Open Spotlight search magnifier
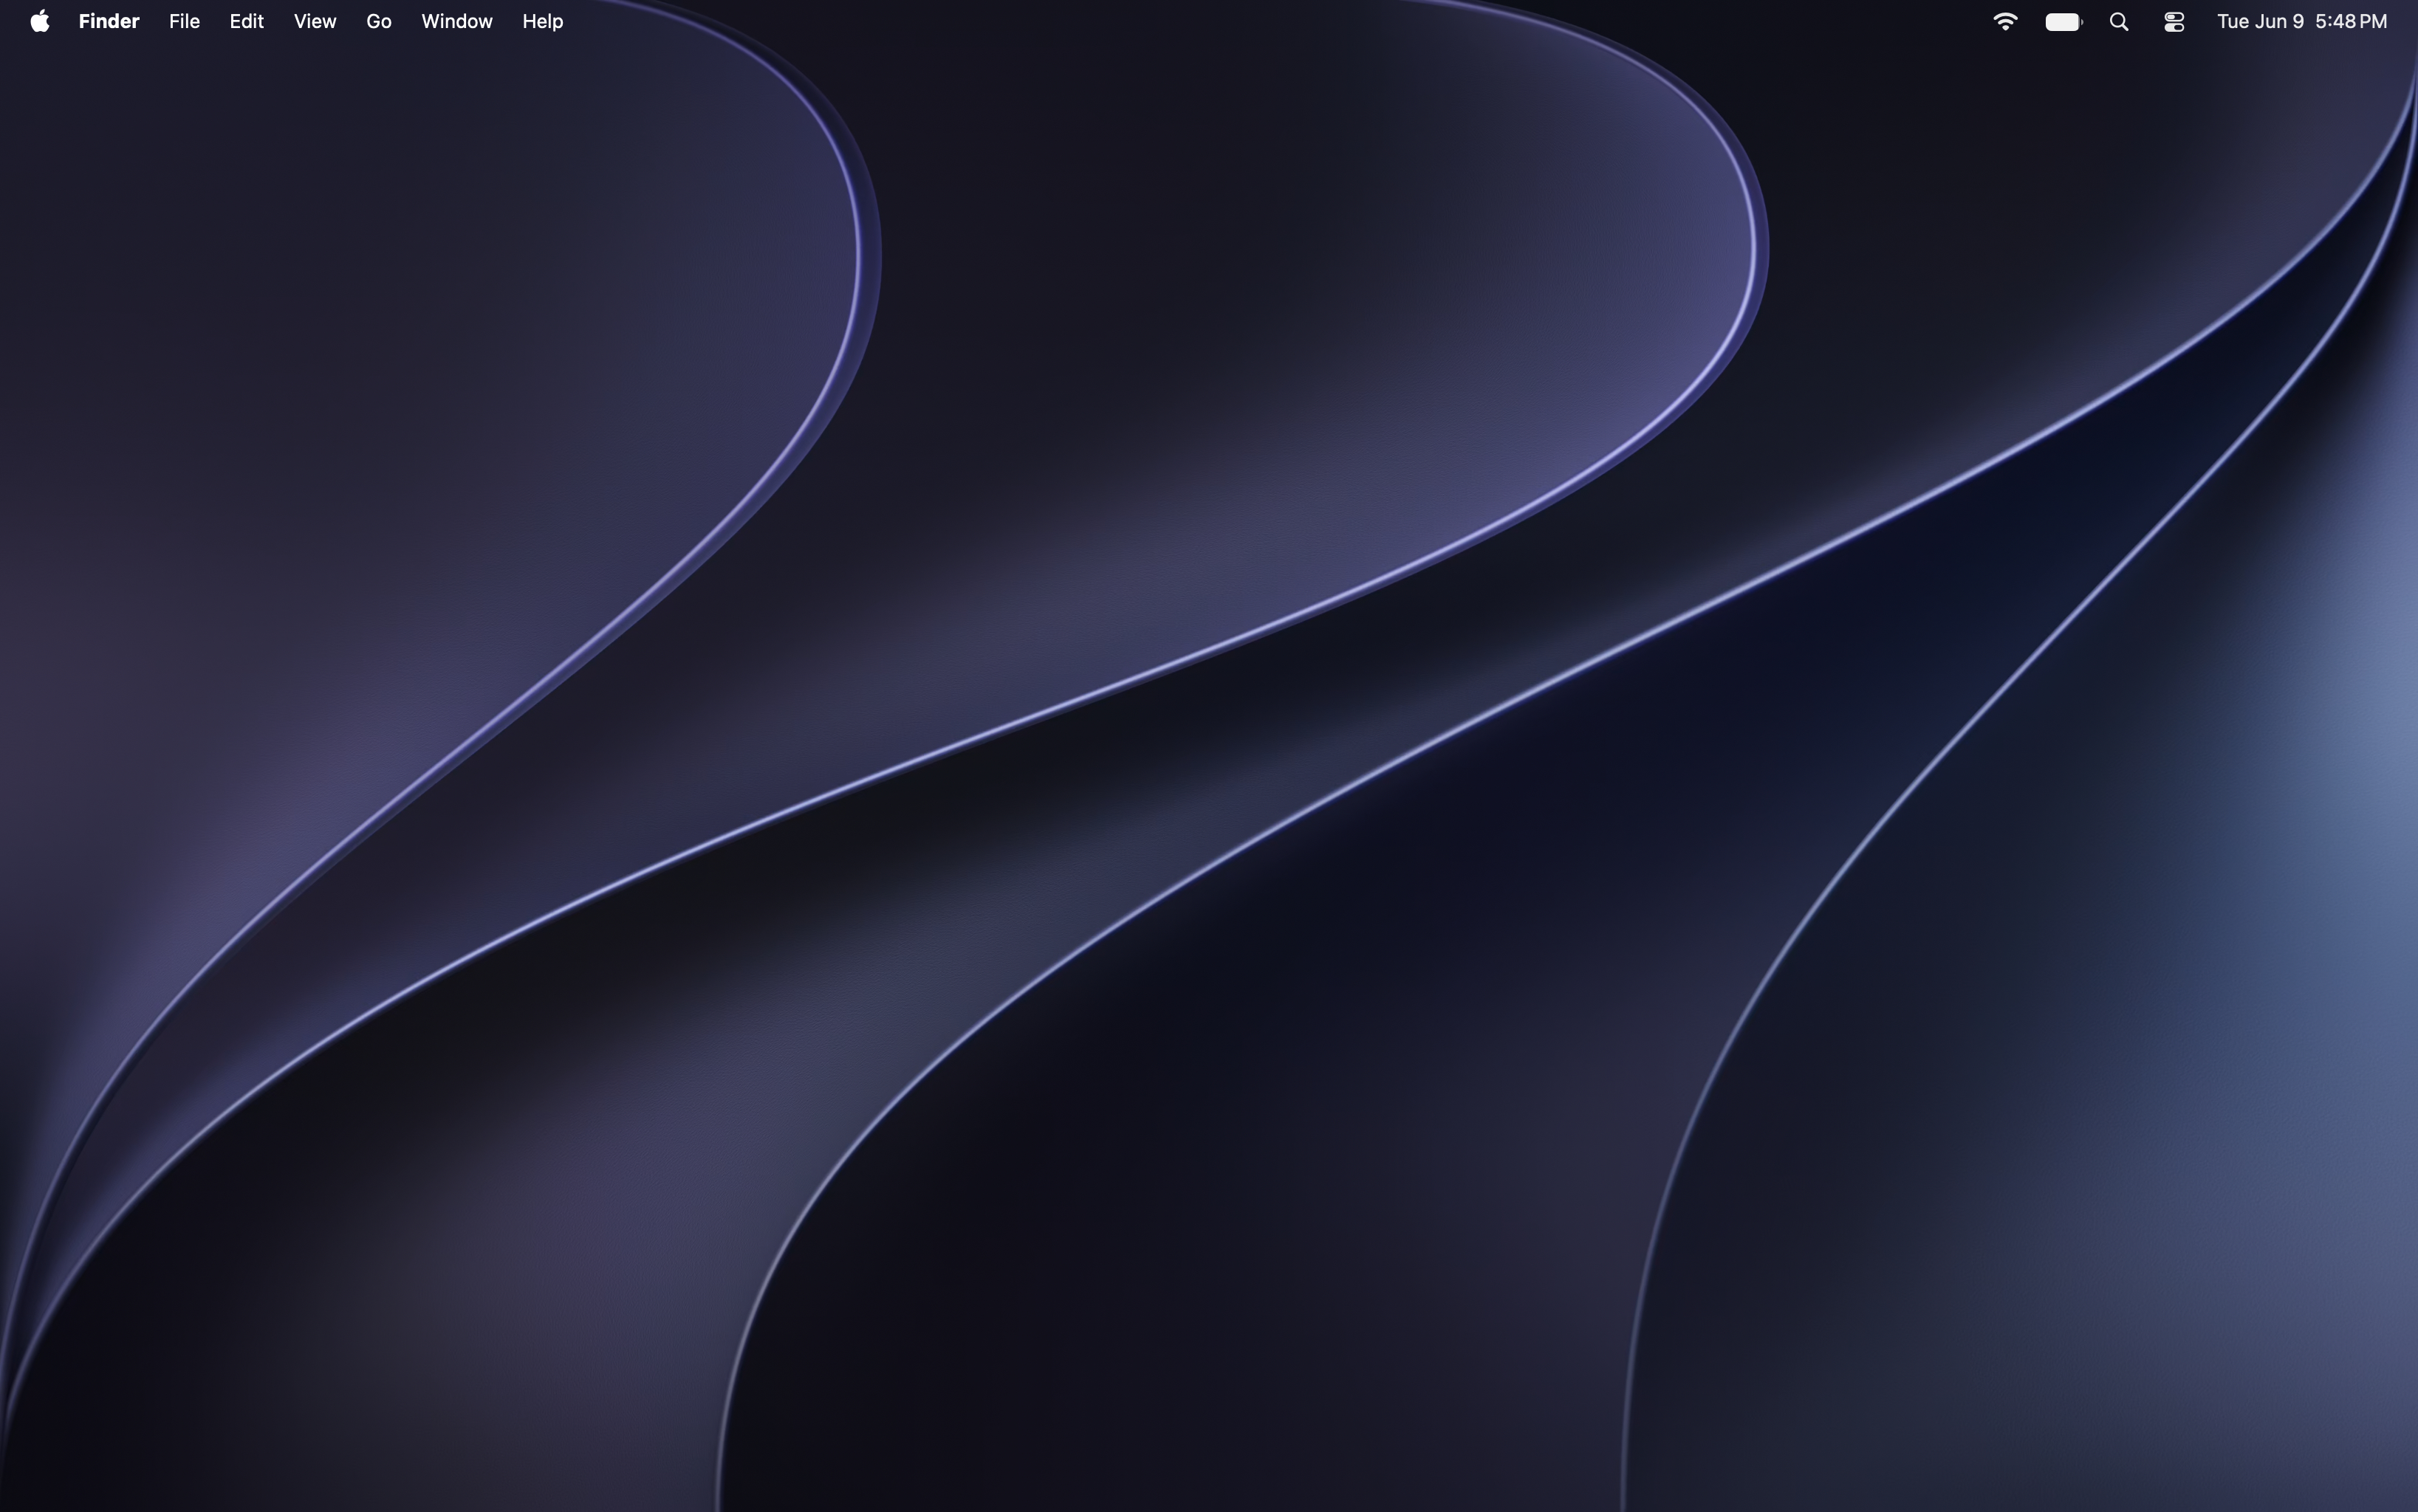This screenshot has height=1512, width=2418. coord(2119,21)
